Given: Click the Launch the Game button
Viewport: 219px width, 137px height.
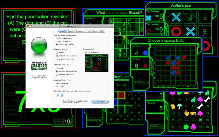Looking at the screenshot, I should pyautogui.click(x=100, y=102).
